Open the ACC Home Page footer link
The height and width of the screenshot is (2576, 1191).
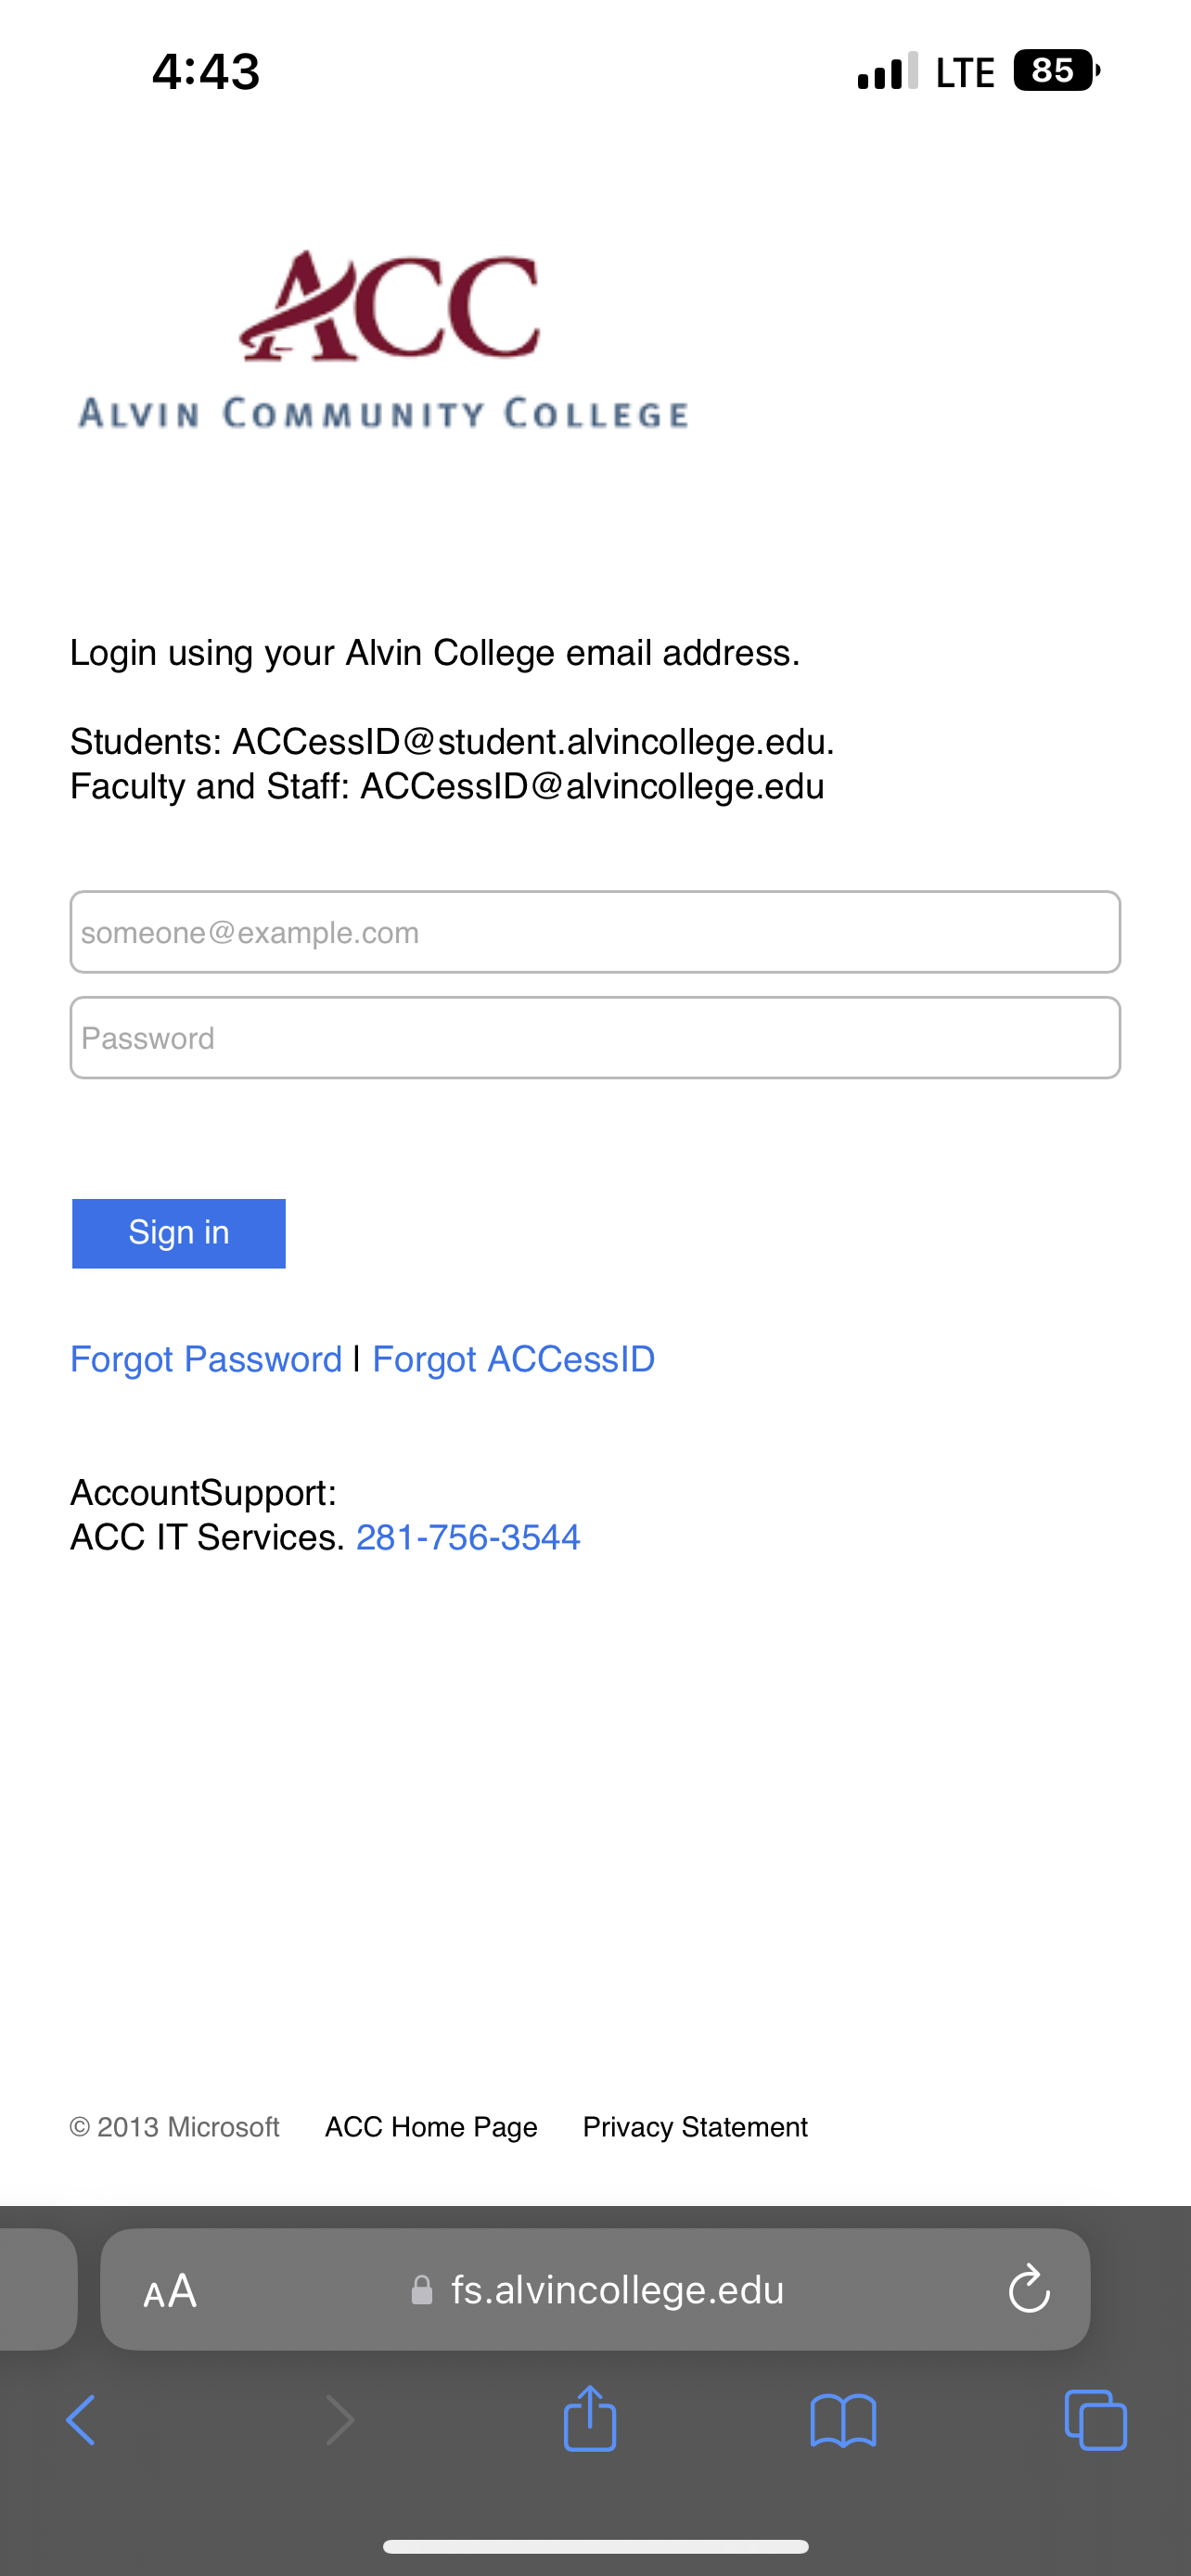click(431, 2127)
